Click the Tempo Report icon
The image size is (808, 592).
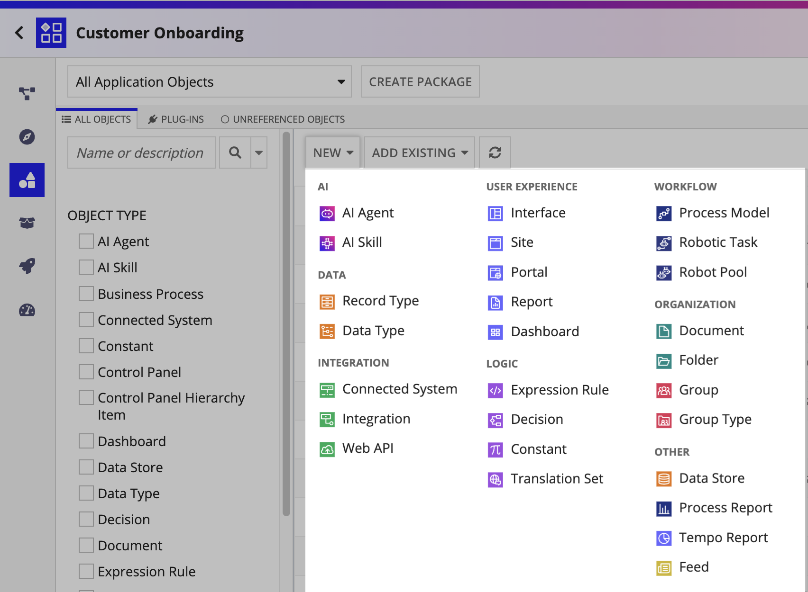click(664, 538)
